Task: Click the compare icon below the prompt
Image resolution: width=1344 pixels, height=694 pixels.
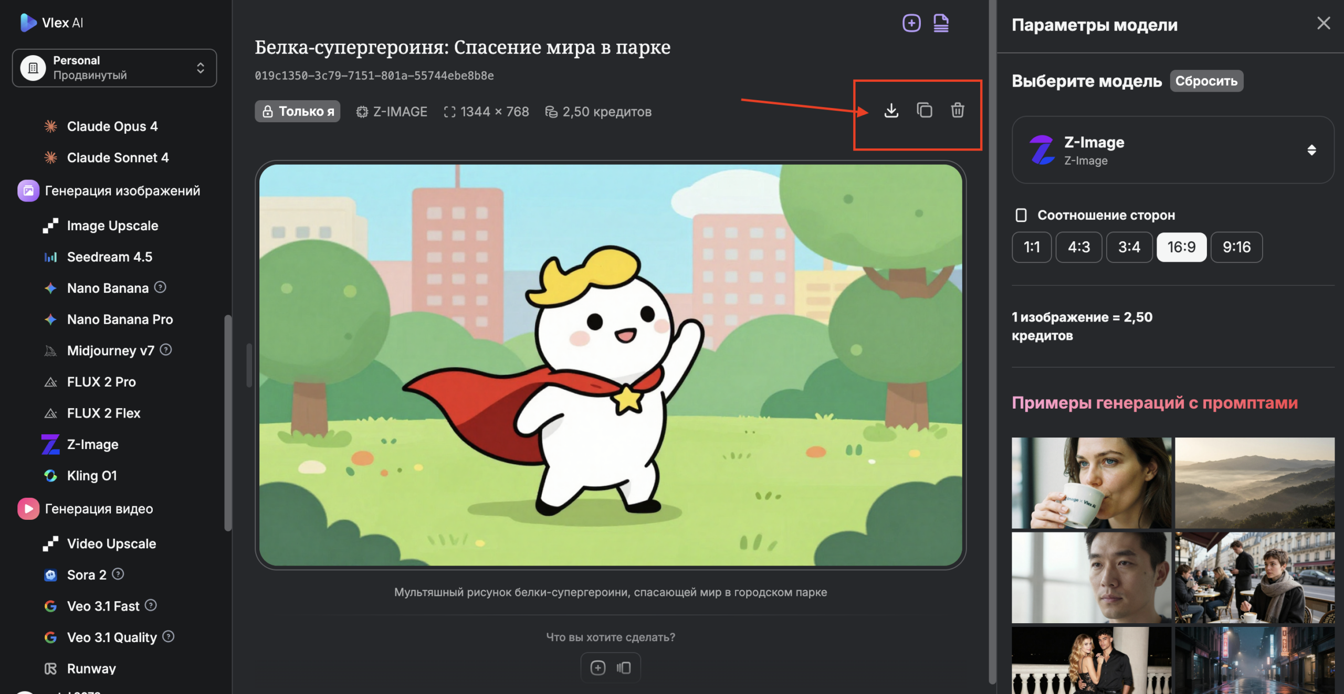Action: (624, 668)
